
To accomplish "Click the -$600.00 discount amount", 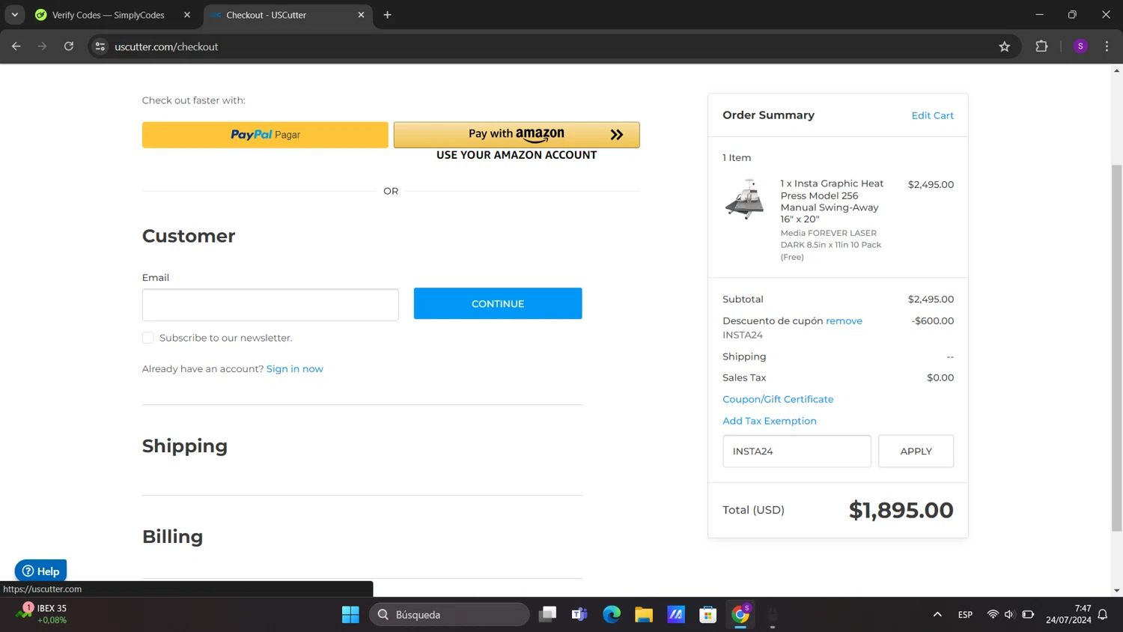I will pyautogui.click(x=932, y=320).
